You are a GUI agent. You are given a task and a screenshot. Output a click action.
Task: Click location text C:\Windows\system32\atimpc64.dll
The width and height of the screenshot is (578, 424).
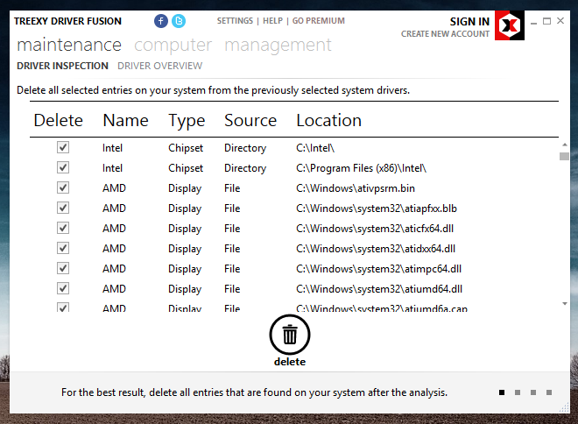[x=378, y=269]
